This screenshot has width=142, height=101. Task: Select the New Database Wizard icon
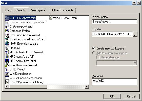7,65
